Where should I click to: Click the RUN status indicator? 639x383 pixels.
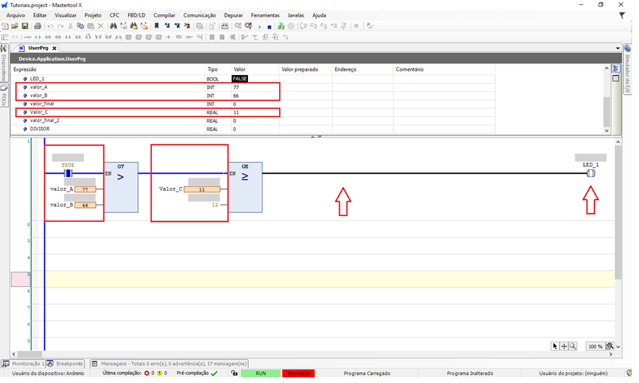coord(260,373)
